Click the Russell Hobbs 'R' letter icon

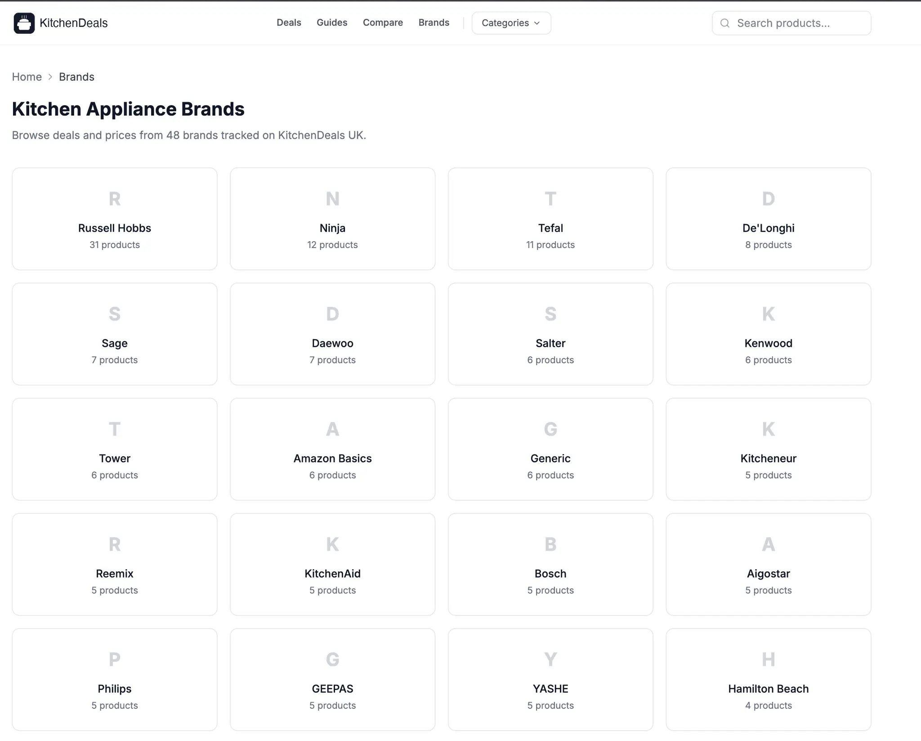[x=115, y=199]
